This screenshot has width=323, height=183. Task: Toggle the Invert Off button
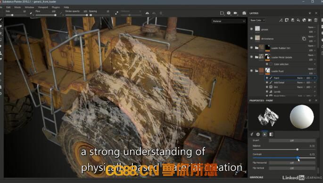coord(292,141)
